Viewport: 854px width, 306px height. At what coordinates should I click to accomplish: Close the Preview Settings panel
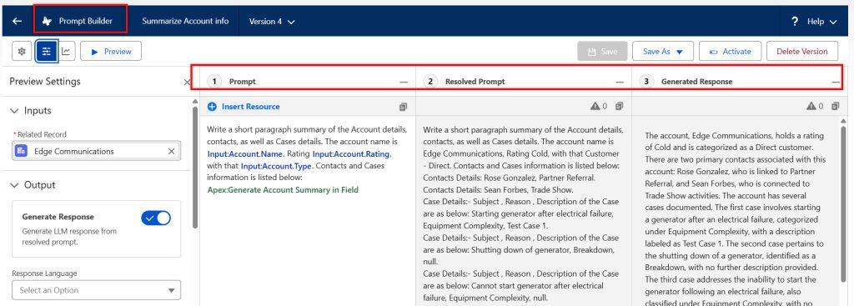point(187,82)
